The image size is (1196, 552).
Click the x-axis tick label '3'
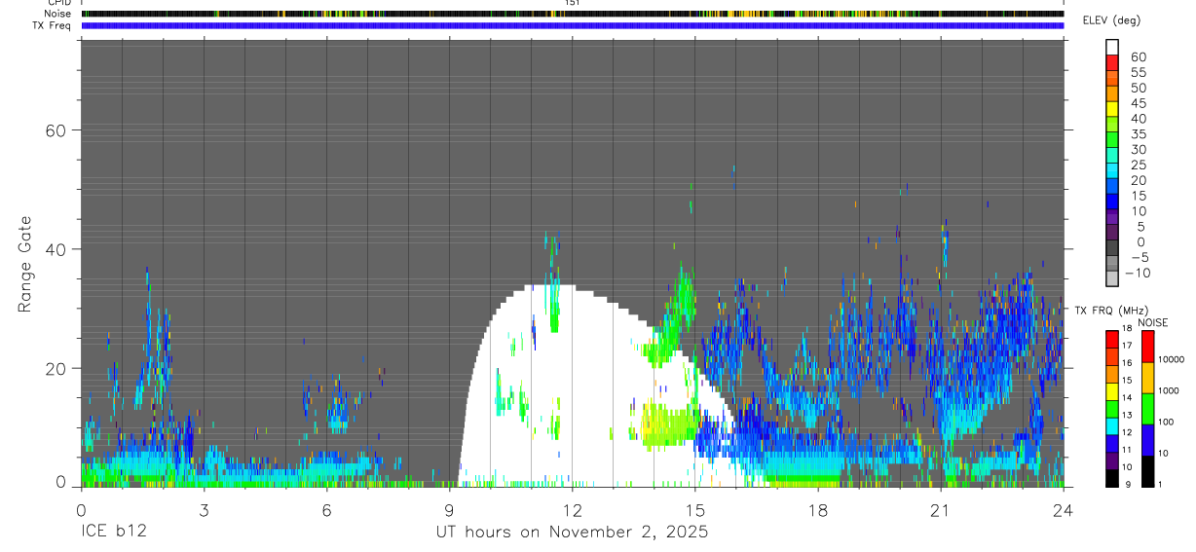pyautogui.click(x=204, y=511)
